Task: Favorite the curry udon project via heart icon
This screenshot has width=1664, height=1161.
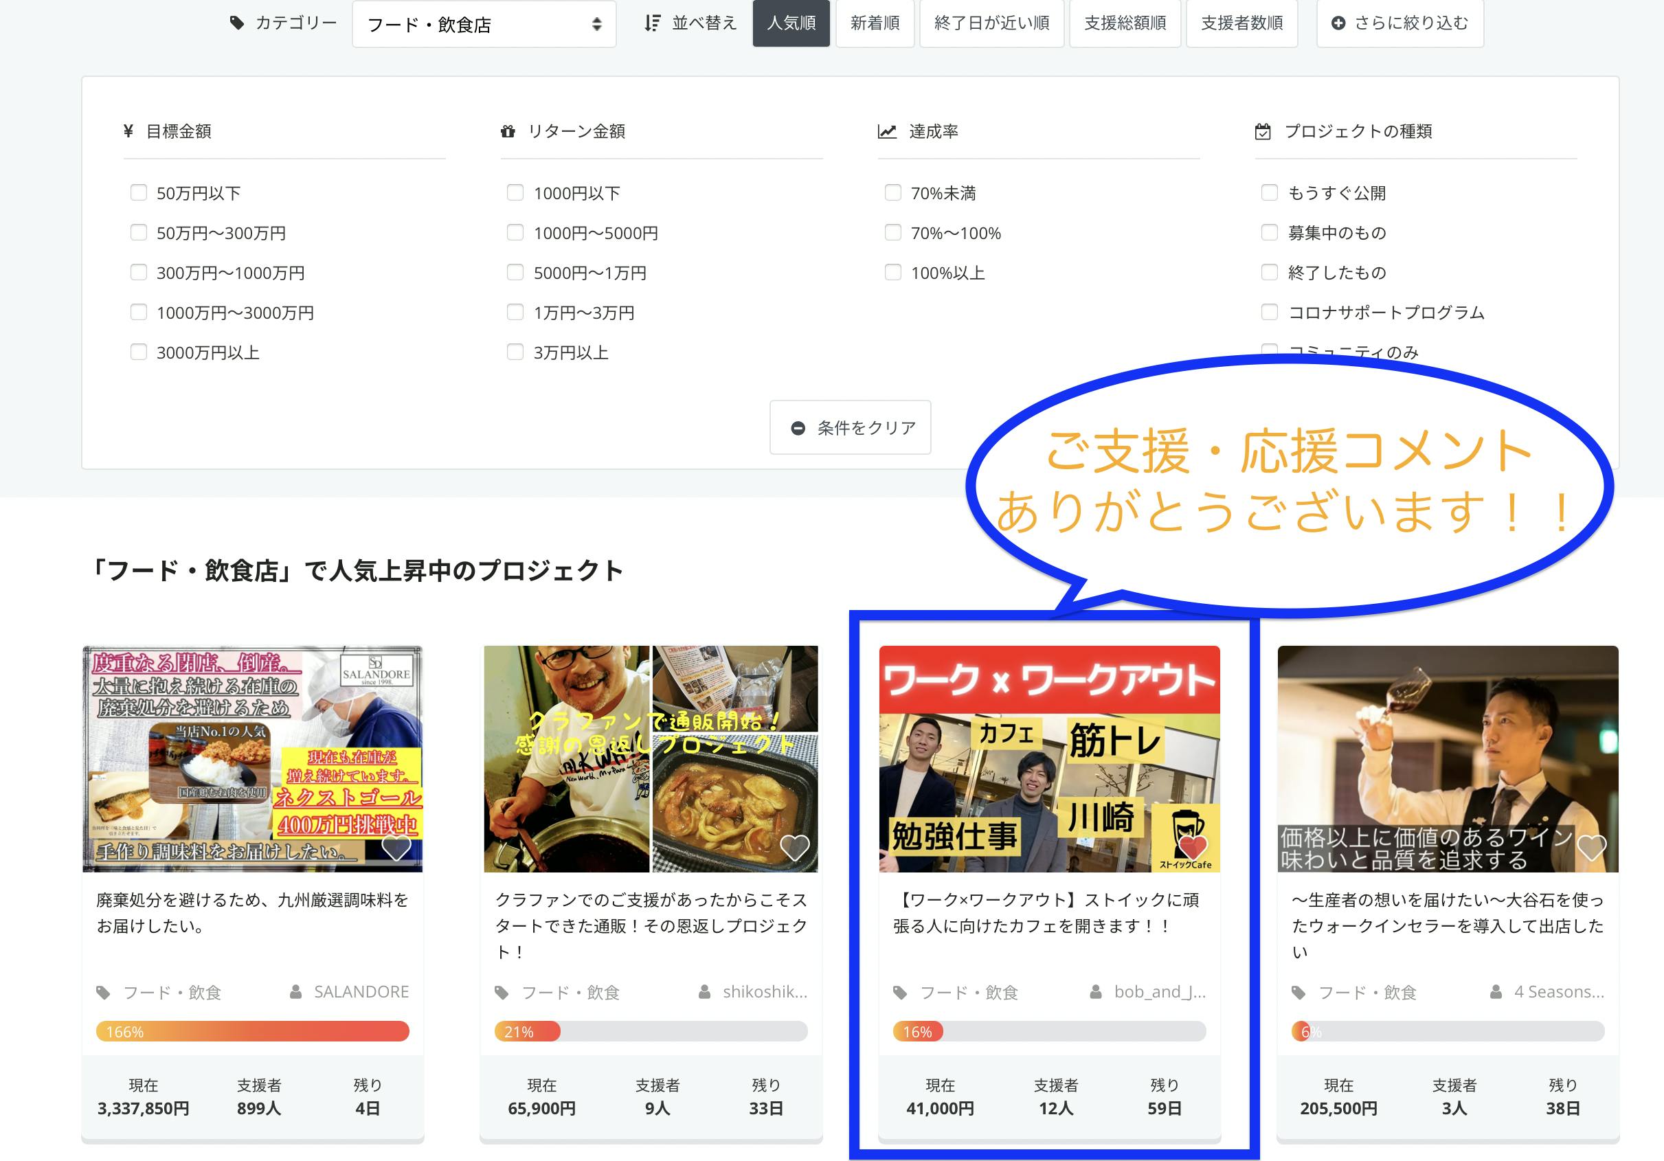Action: click(794, 847)
